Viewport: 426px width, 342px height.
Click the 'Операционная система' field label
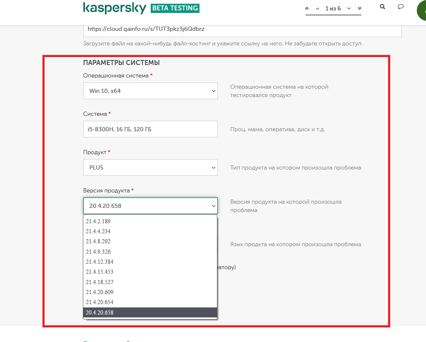click(x=116, y=75)
